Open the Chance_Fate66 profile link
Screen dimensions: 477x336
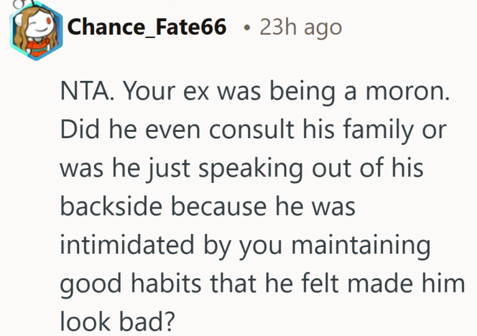(149, 27)
